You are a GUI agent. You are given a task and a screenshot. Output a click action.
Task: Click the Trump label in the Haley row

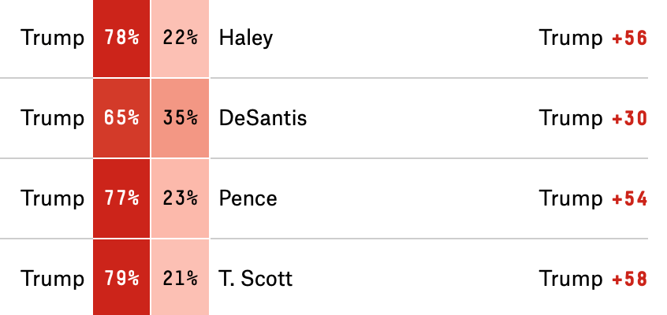click(x=52, y=39)
